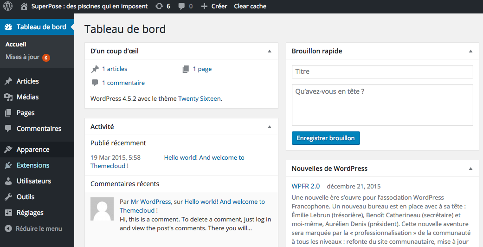The width and height of the screenshot is (483, 247).
Task: Click Réduire le menu label
Action: [39, 228]
